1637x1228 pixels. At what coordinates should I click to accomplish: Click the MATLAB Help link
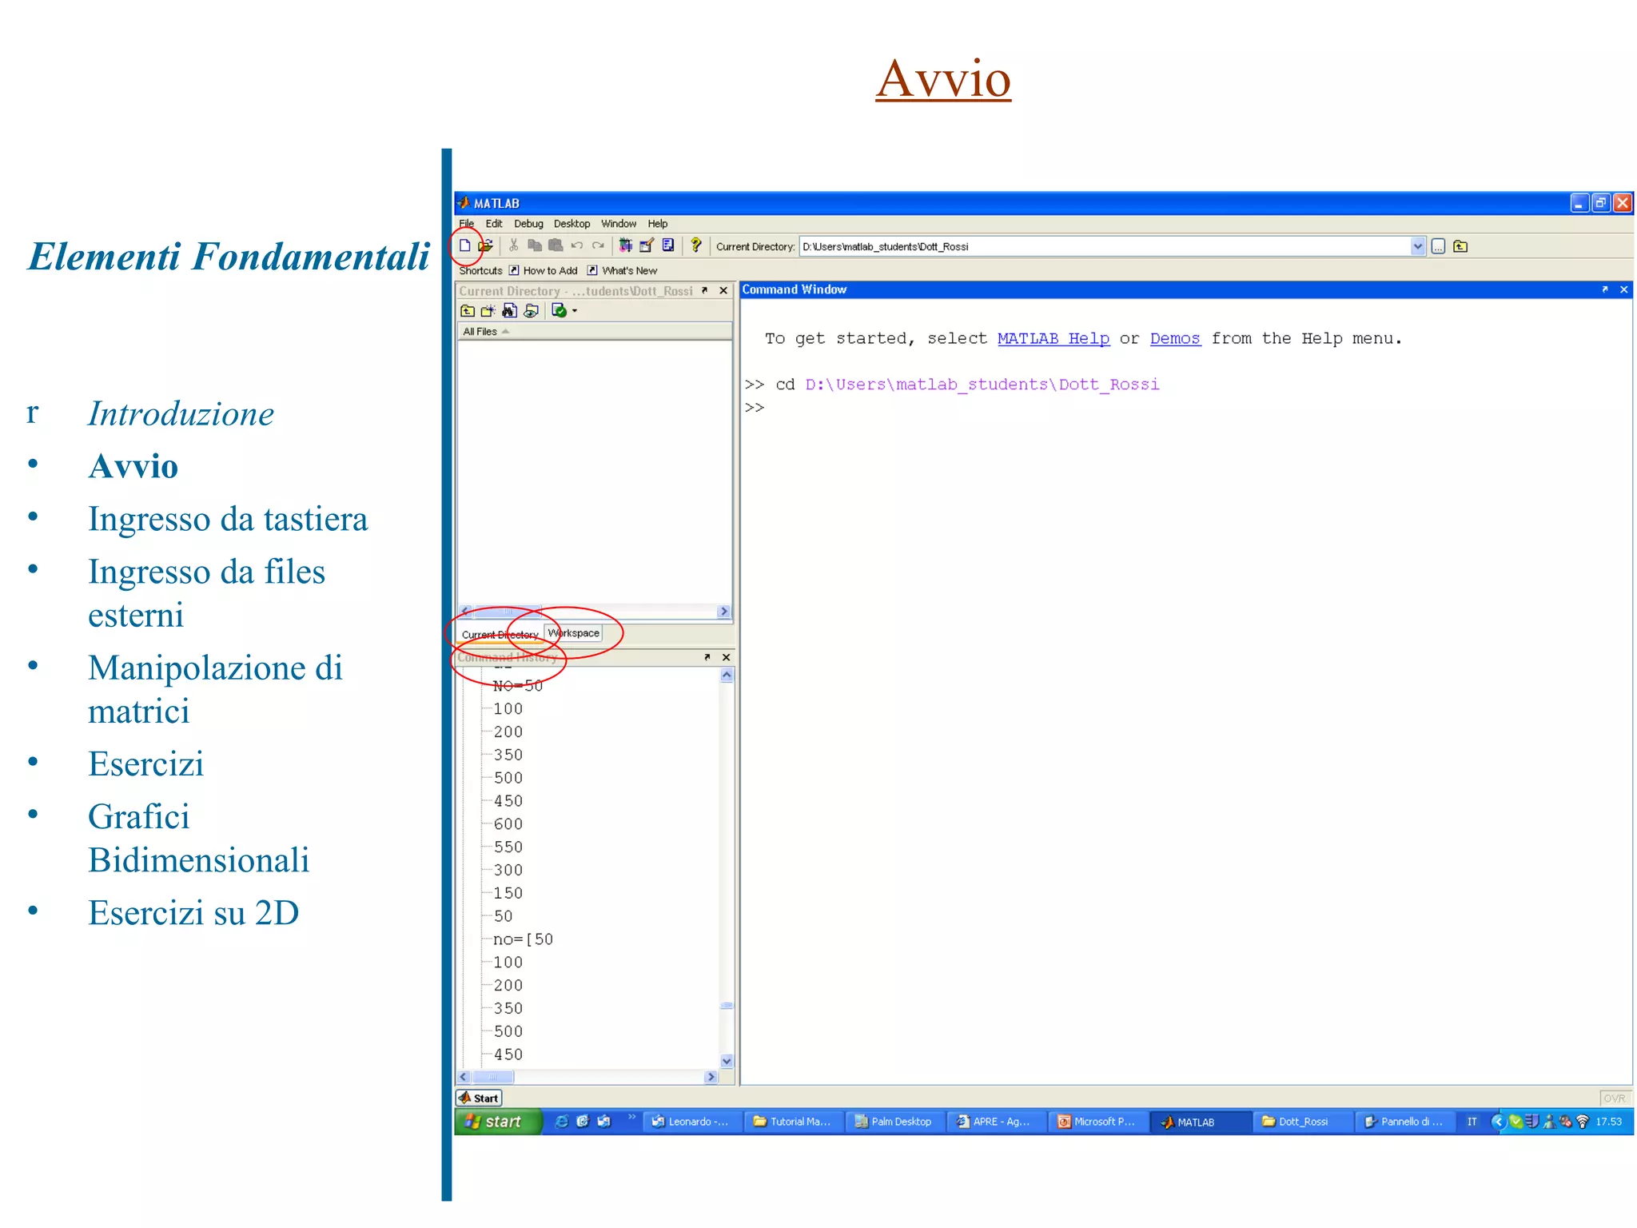click(1053, 338)
